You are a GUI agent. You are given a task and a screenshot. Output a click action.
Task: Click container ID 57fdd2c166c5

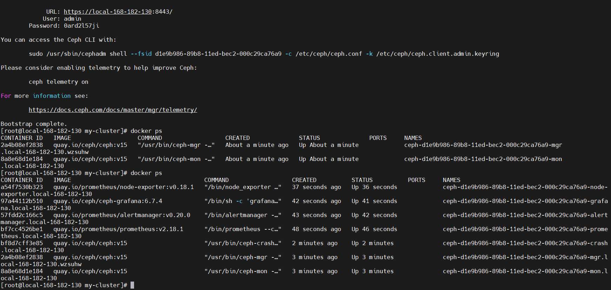(x=22, y=215)
